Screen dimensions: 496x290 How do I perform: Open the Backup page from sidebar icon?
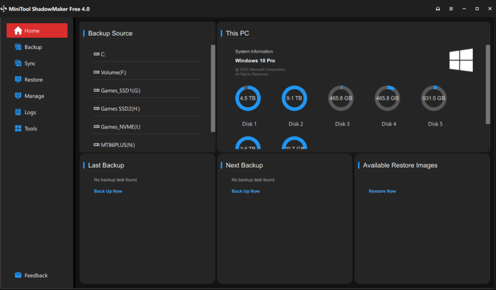(x=18, y=47)
